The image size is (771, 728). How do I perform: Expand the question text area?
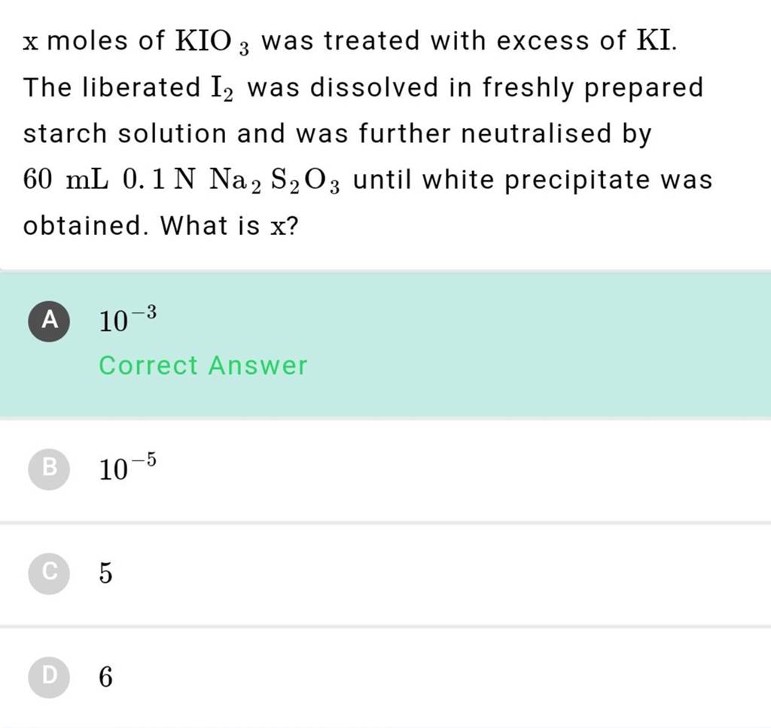[x=361, y=132]
